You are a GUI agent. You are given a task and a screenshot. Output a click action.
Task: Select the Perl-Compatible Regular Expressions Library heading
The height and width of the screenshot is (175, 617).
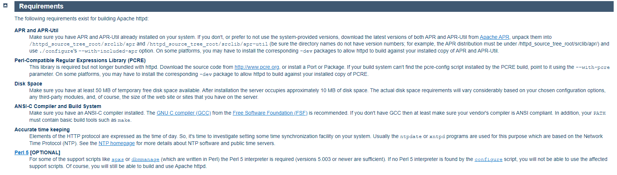(80, 60)
